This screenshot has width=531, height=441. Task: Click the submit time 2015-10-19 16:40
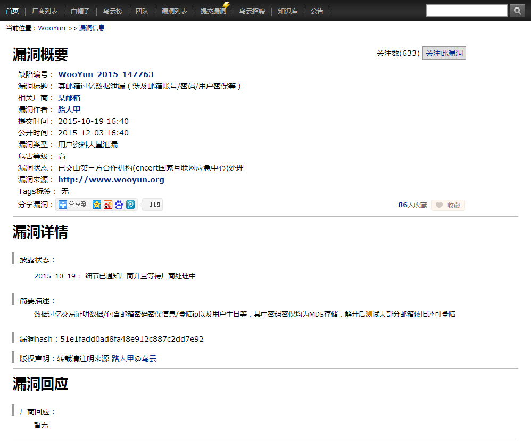point(94,121)
